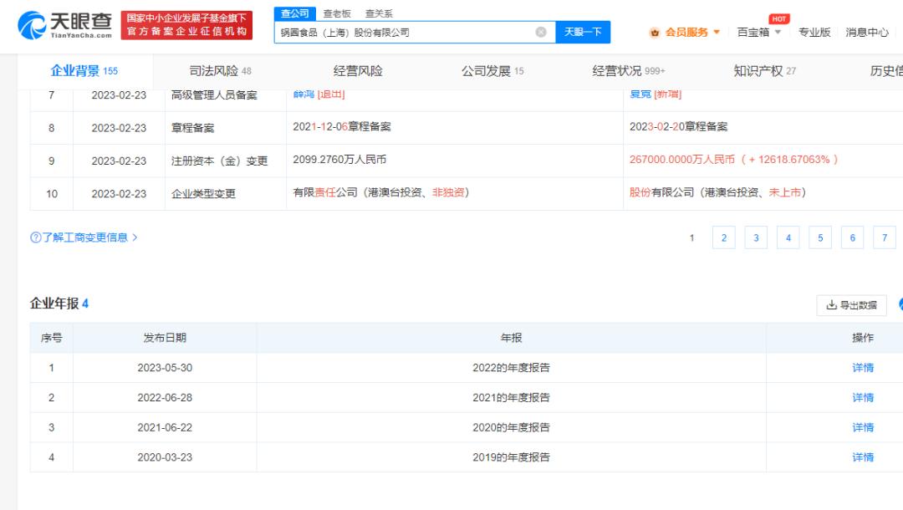Go to page 7 of change records
903x510 pixels.
tap(884, 238)
